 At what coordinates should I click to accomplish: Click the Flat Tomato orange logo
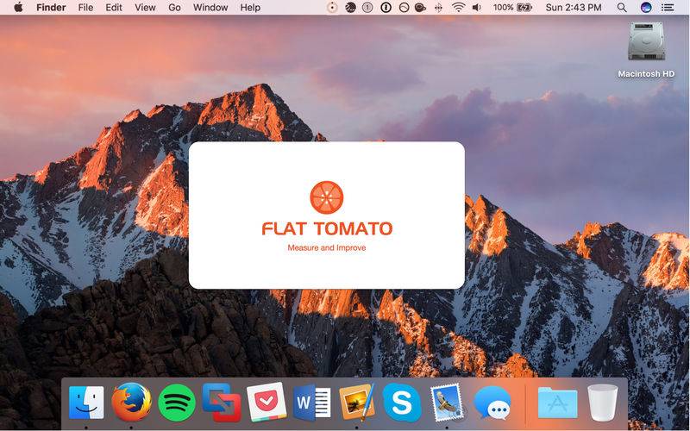pos(327,197)
